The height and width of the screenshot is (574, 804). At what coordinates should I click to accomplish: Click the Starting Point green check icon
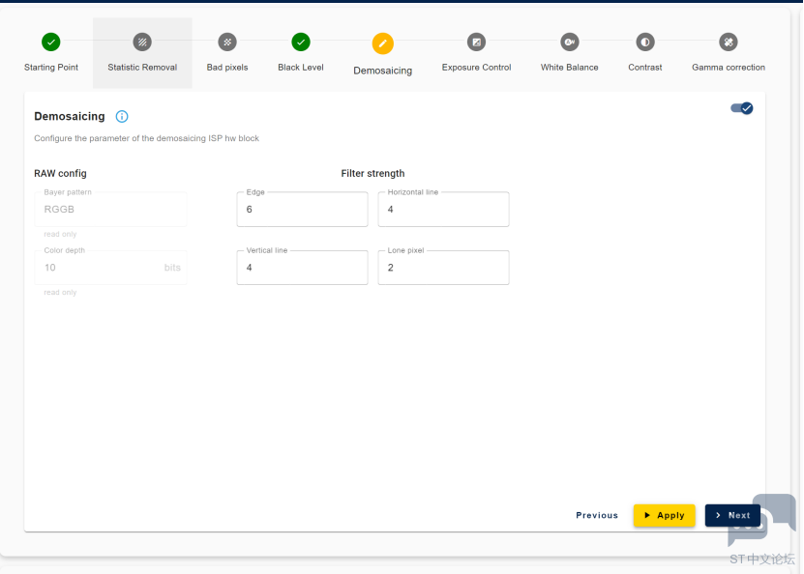point(50,42)
